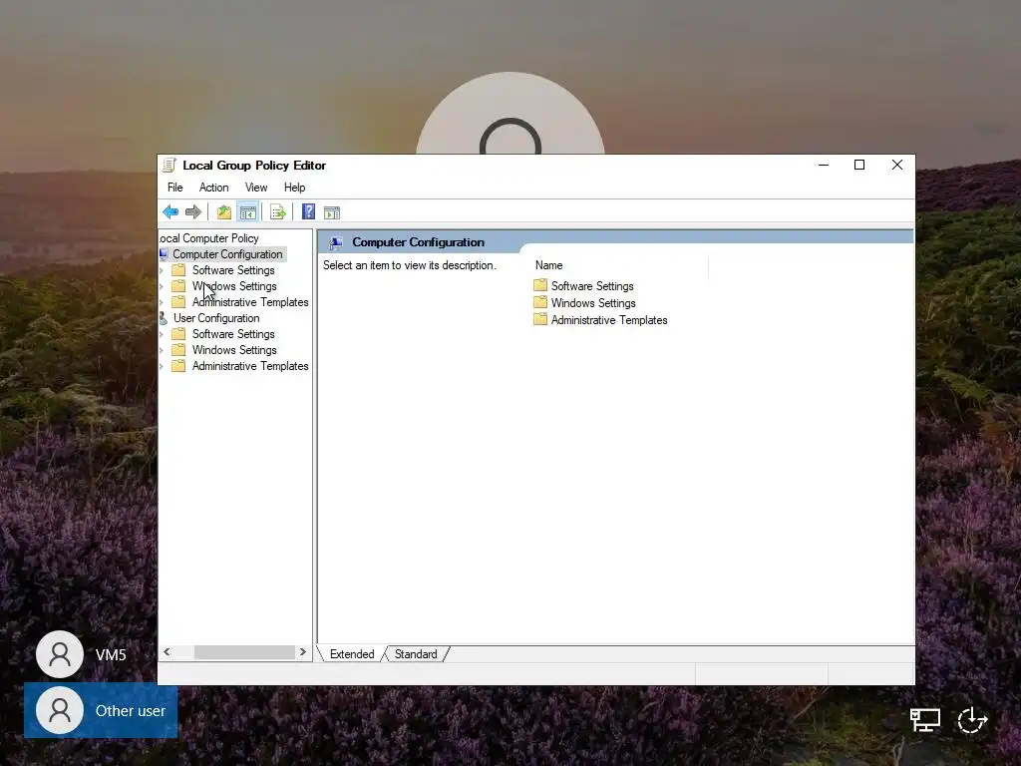The width and height of the screenshot is (1021, 766).
Task: Click the Forward arrow toolbar icon
Action: coord(193,211)
